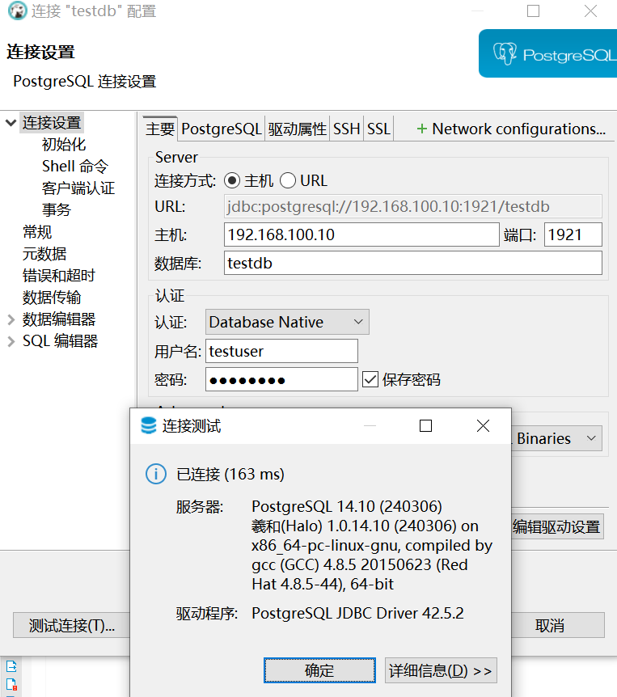Open the SSH tab

[x=346, y=129]
